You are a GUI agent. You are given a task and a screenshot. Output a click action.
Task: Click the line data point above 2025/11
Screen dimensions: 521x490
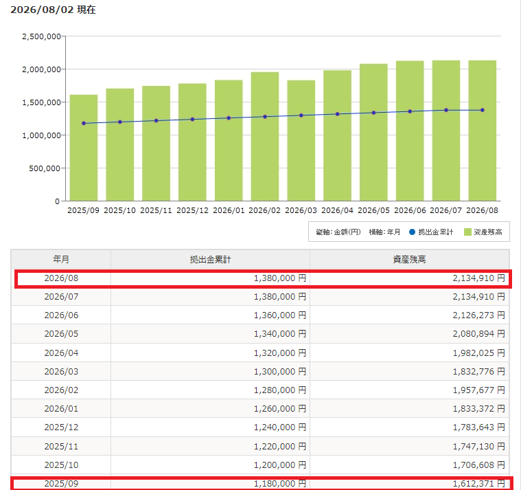(157, 120)
